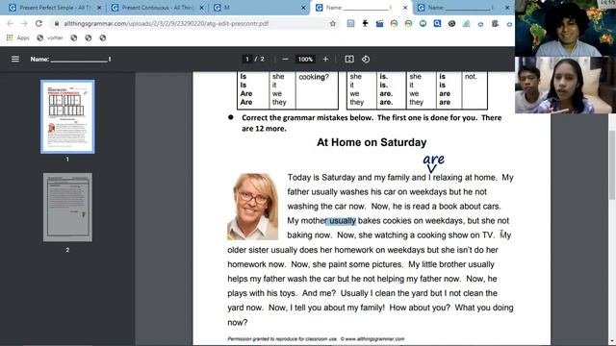This screenshot has width=616, height=346.
Task: Zoom out with the minus button
Action: (285, 60)
